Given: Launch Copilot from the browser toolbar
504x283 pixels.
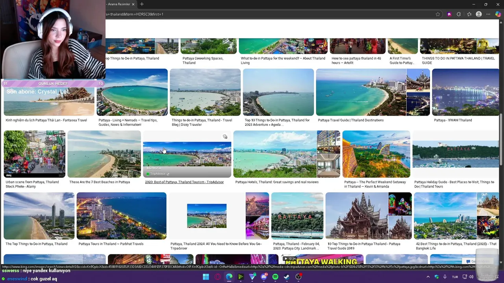Looking at the screenshot, I should tap(498, 14).
